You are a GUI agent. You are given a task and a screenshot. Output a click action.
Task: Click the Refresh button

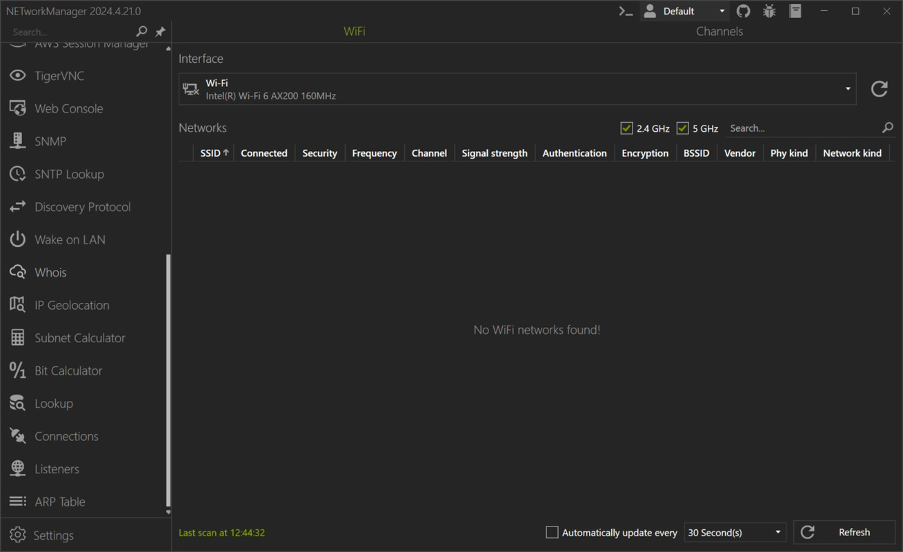844,532
